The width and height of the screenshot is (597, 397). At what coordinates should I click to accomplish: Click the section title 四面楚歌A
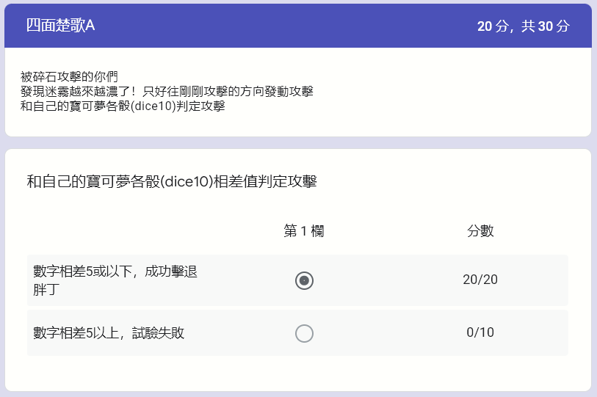coord(60,26)
